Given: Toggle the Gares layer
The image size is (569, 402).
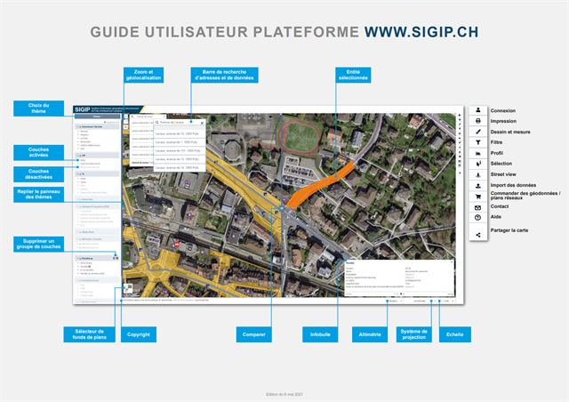Looking at the screenshot, I should [x=83, y=160].
